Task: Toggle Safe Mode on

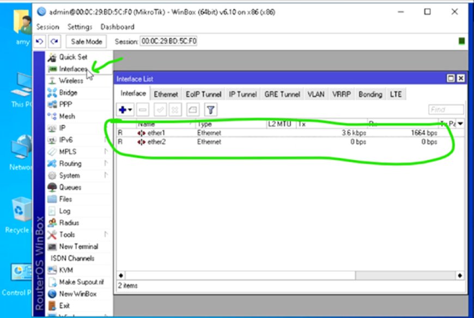Action: (87, 41)
